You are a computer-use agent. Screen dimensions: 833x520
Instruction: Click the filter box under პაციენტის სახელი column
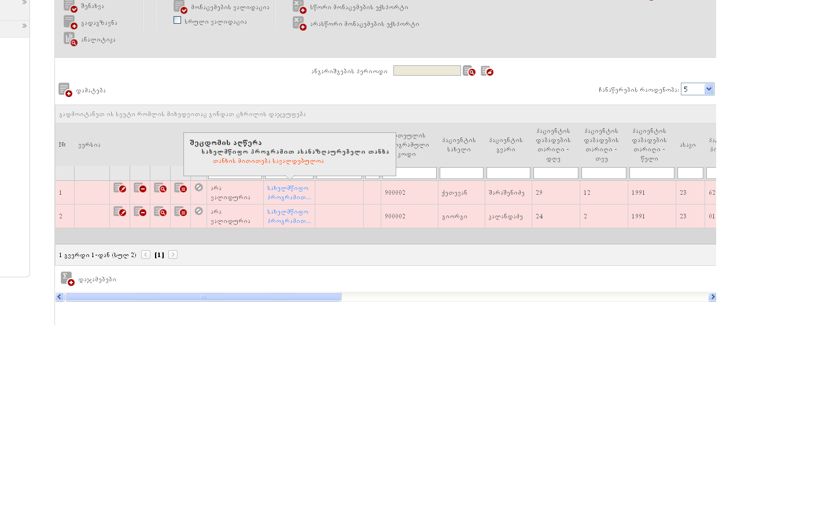tap(461, 173)
